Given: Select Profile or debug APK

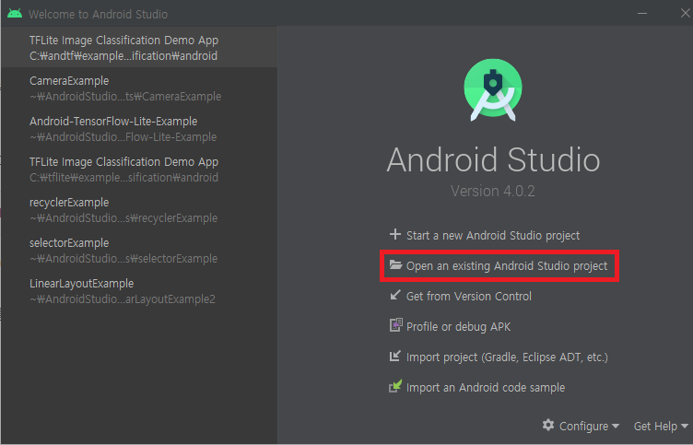Looking at the screenshot, I should 458,326.
